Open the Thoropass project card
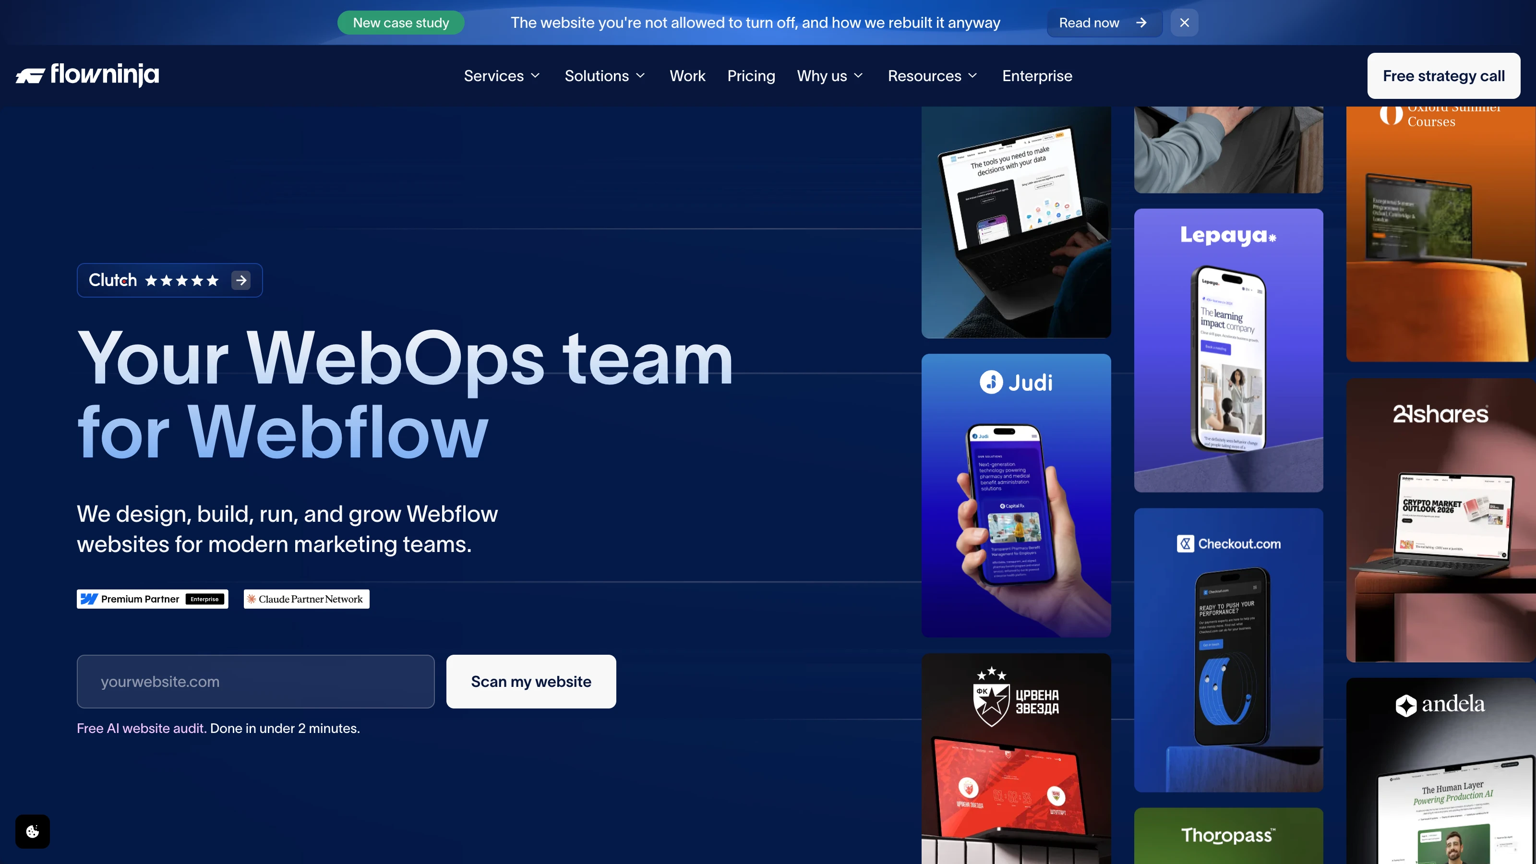This screenshot has width=1536, height=864. point(1228,836)
